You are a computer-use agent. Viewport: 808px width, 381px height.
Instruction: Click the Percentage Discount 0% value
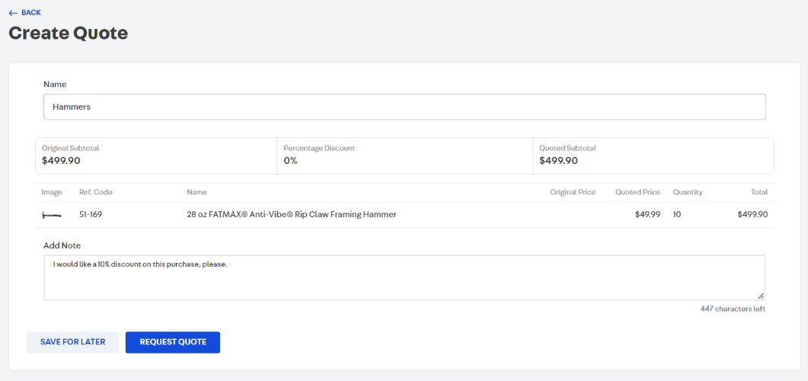(290, 161)
